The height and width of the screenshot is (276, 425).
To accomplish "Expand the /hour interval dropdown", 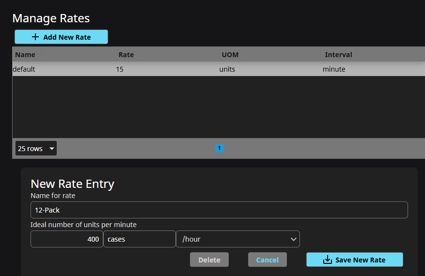I will click(237, 239).
